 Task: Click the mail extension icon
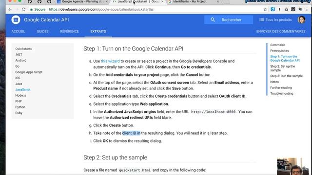point(286,9)
